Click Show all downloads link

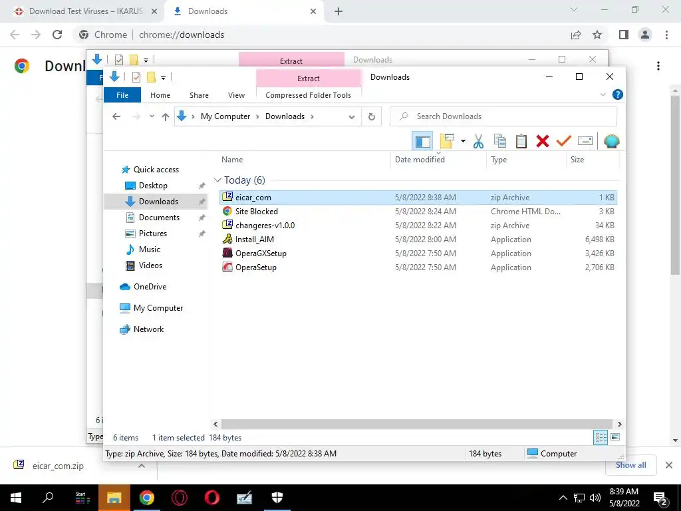(x=630, y=465)
